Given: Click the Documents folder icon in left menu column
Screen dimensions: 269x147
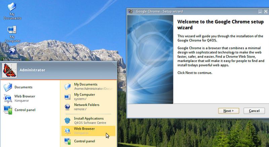Looking at the screenshot, I should pyautogui.click(x=8, y=87).
